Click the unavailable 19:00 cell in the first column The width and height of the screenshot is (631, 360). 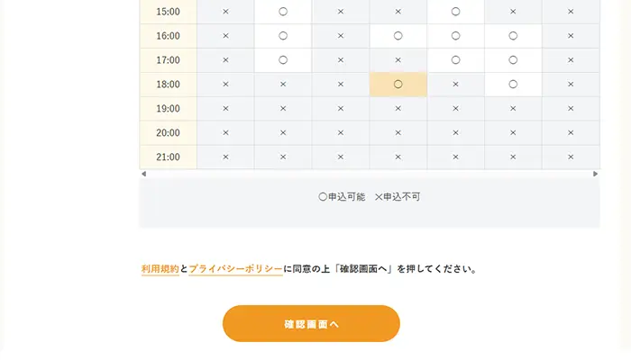pos(225,109)
